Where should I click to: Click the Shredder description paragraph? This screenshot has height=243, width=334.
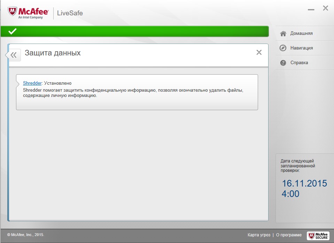[133, 93]
